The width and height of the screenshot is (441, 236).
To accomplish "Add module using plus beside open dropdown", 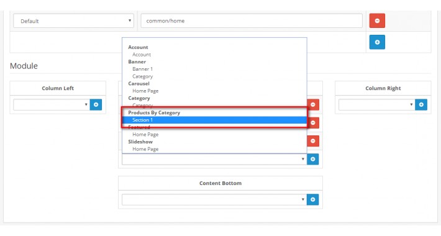I will pos(313,159).
